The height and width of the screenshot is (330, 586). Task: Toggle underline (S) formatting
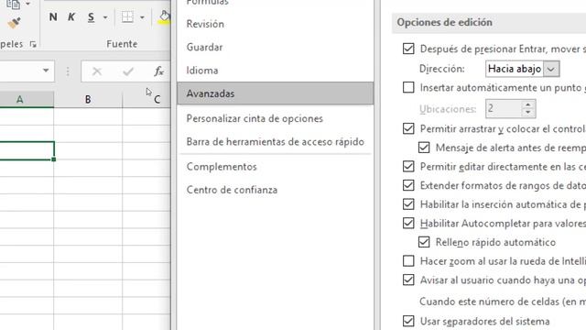click(x=91, y=17)
